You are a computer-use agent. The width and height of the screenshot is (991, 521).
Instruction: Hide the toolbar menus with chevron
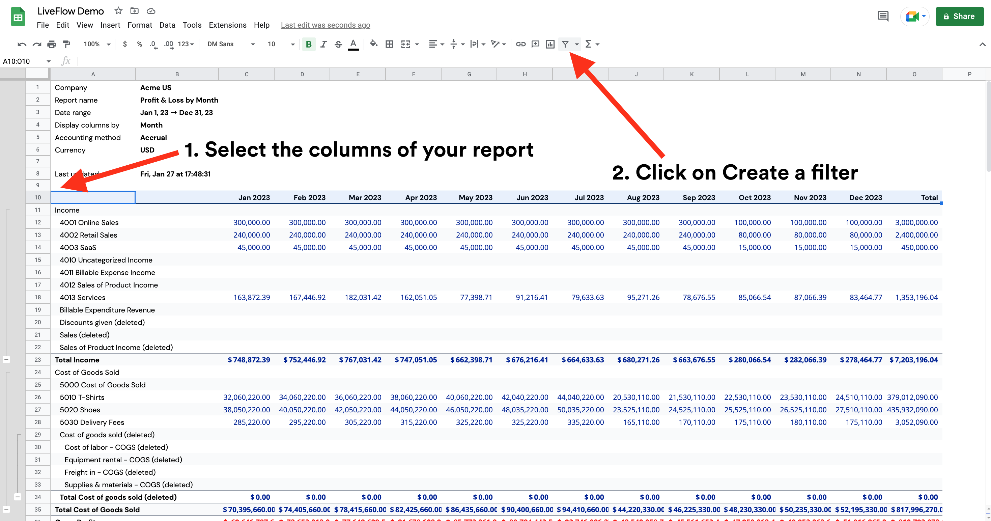tap(982, 44)
